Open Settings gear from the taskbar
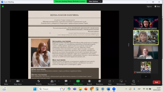 point(103,89)
